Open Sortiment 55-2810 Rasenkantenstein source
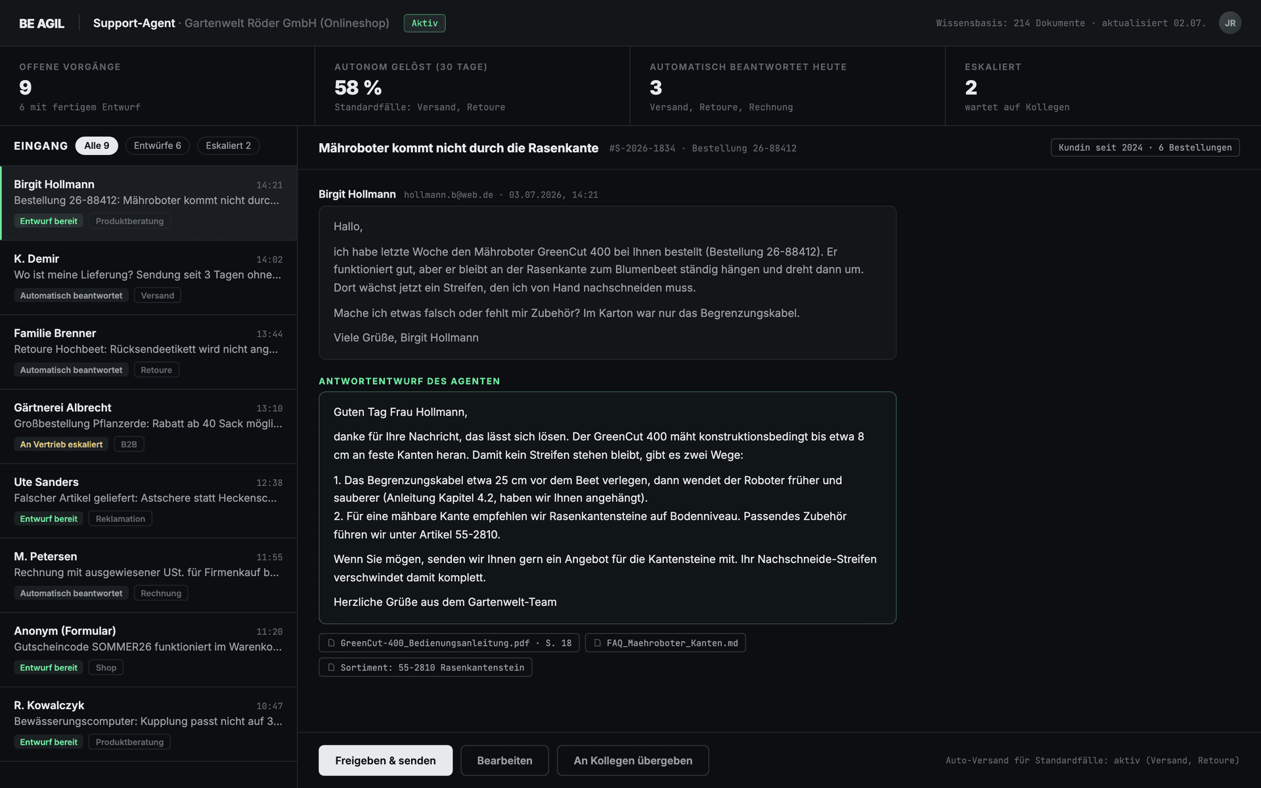The height and width of the screenshot is (788, 1261). (x=425, y=667)
